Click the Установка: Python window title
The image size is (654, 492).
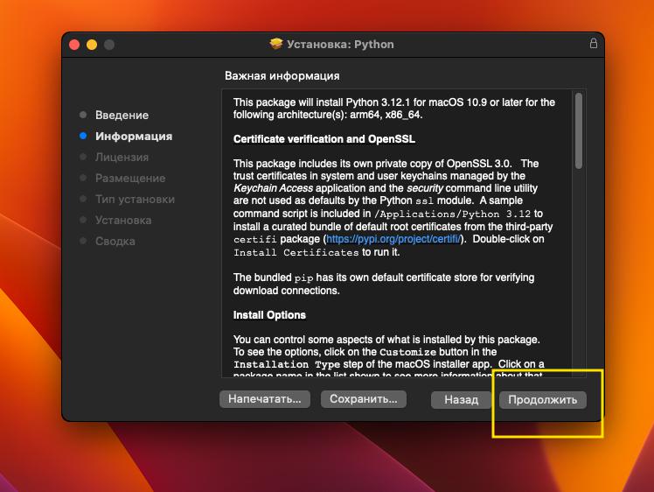[340, 45]
